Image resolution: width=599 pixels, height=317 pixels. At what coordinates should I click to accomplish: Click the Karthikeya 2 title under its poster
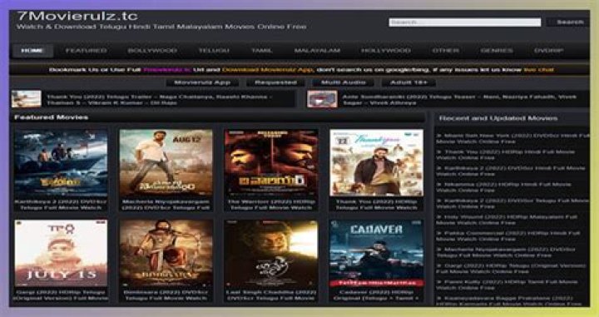pyautogui.click(x=61, y=205)
